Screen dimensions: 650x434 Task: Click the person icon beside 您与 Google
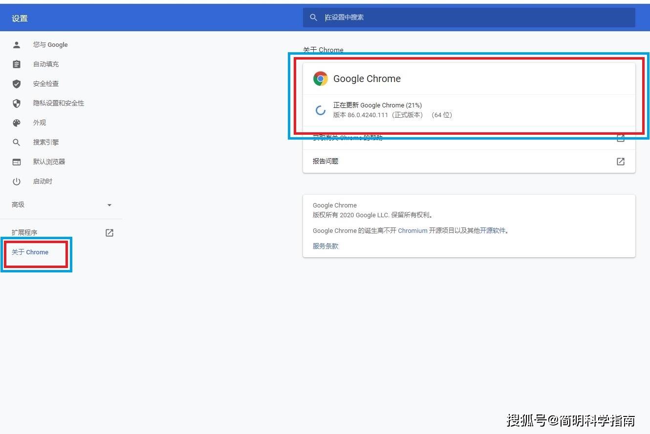(x=17, y=45)
